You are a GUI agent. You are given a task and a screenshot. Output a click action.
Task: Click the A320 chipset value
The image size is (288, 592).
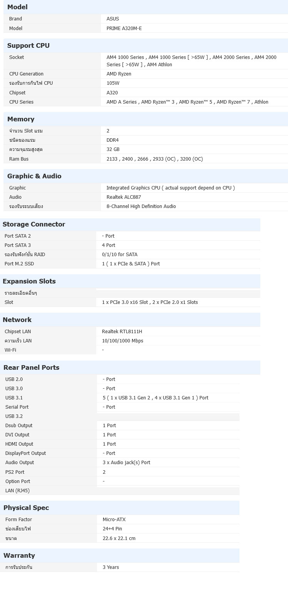112,93
